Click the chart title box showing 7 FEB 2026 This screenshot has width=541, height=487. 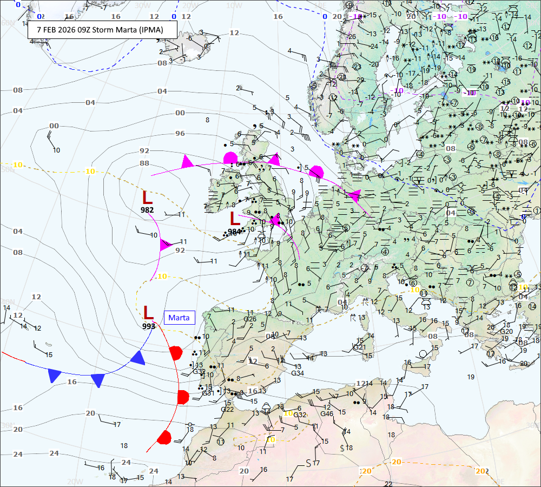point(103,29)
